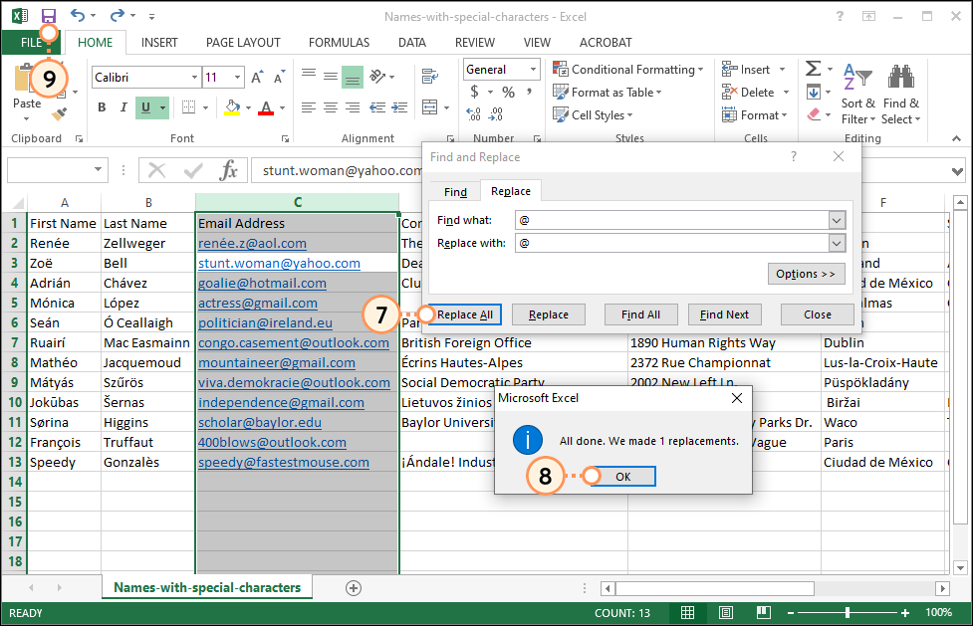Select Top Align icon
The image size is (973, 626).
[309, 76]
